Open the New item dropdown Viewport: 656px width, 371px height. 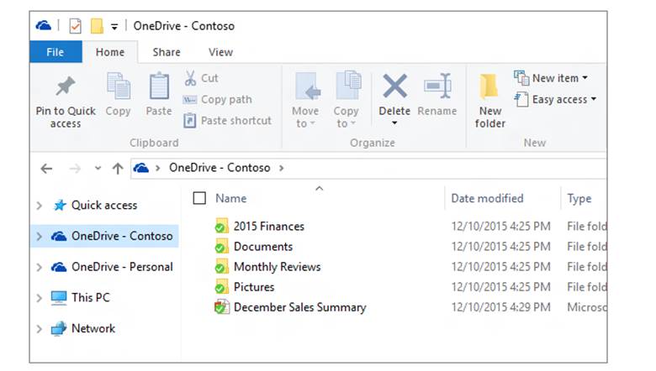(551, 78)
